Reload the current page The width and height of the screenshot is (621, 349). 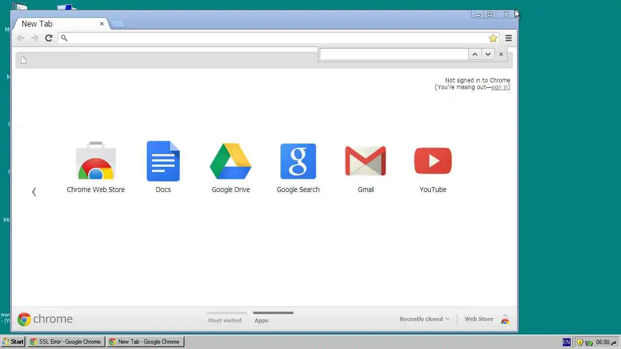click(x=49, y=38)
